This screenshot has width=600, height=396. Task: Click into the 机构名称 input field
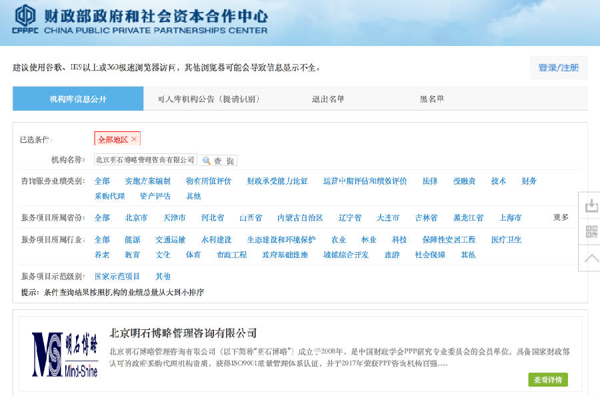coord(145,160)
